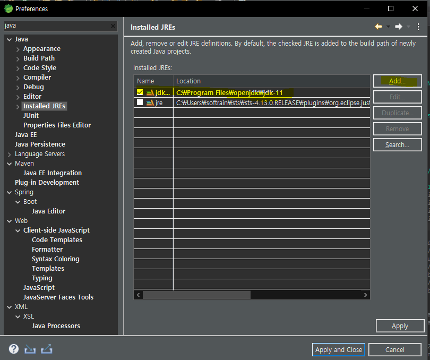This screenshot has width=430, height=360.
Task: Click the Add... button
Action: 398,81
